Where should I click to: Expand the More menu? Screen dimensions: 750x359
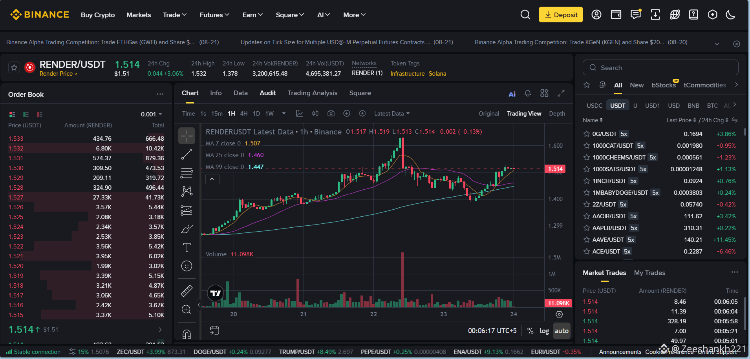tap(354, 15)
